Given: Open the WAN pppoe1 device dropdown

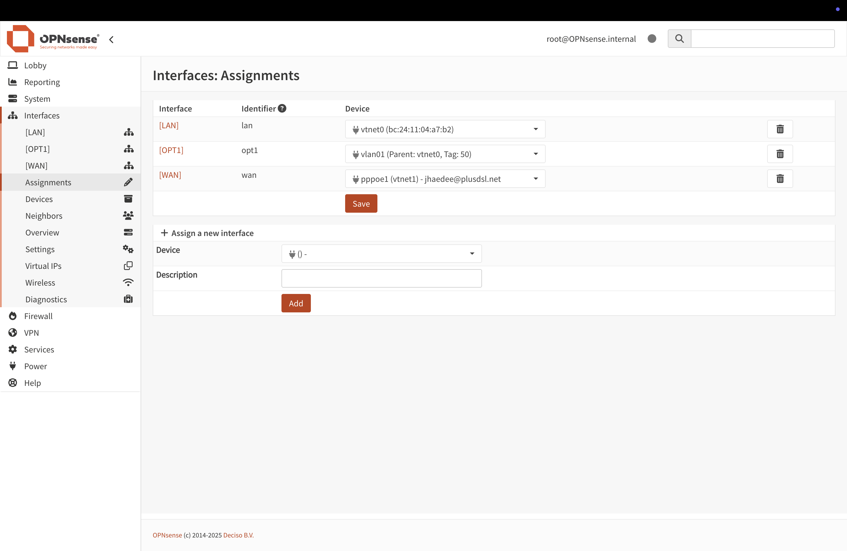Looking at the screenshot, I should tap(445, 179).
